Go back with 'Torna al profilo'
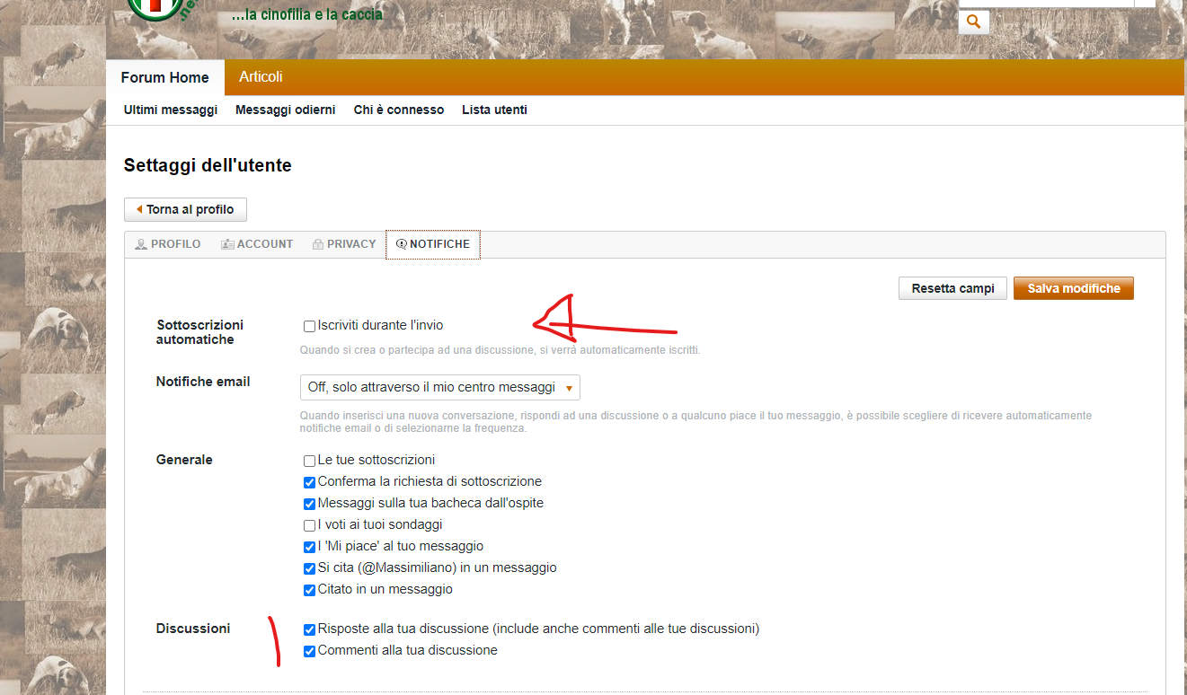 coord(185,209)
